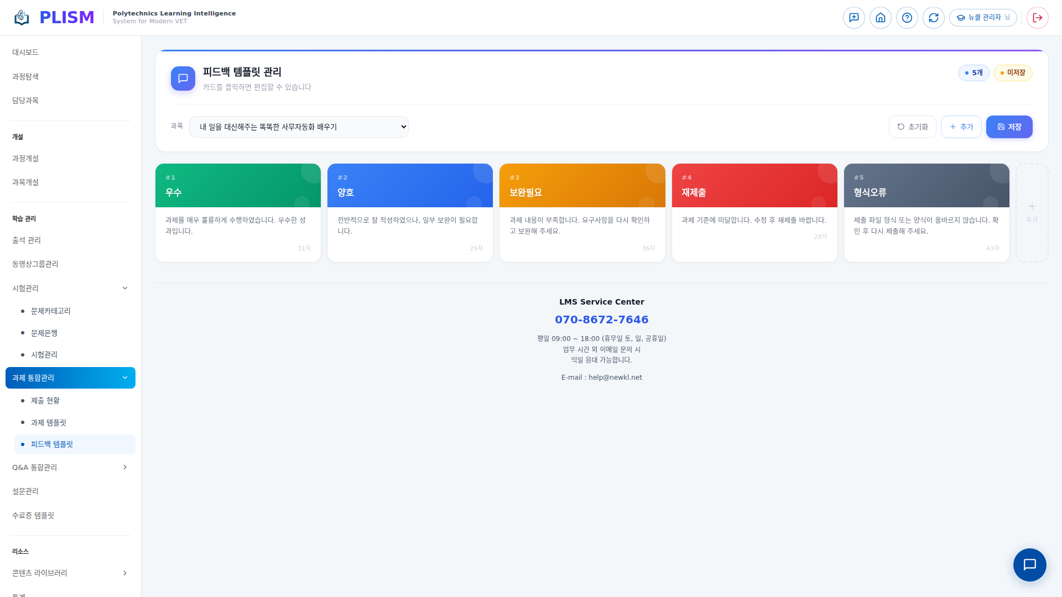Screen dimensions: 1062x597
Task: Open 과제 템플릿 sidebar item
Action: (49, 422)
